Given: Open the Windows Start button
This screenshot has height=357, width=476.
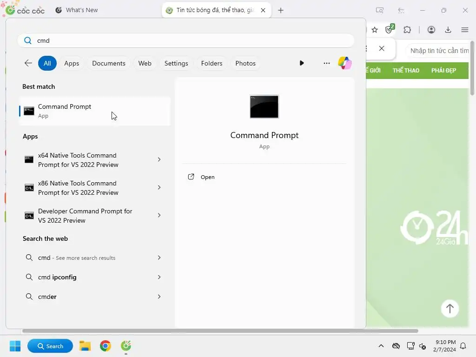Looking at the screenshot, I should coord(15,346).
